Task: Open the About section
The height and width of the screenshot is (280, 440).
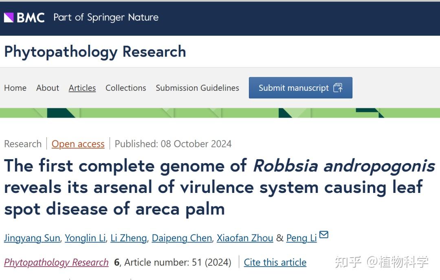Action: [47, 88]
